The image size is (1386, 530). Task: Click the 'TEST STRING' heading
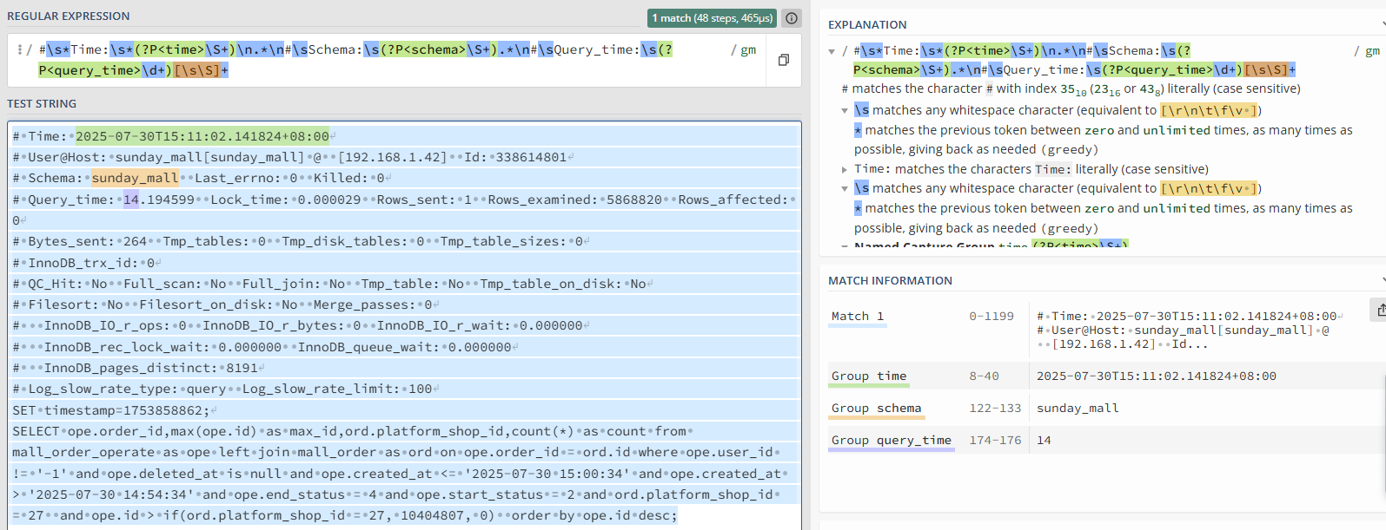[x=42, y=104]
